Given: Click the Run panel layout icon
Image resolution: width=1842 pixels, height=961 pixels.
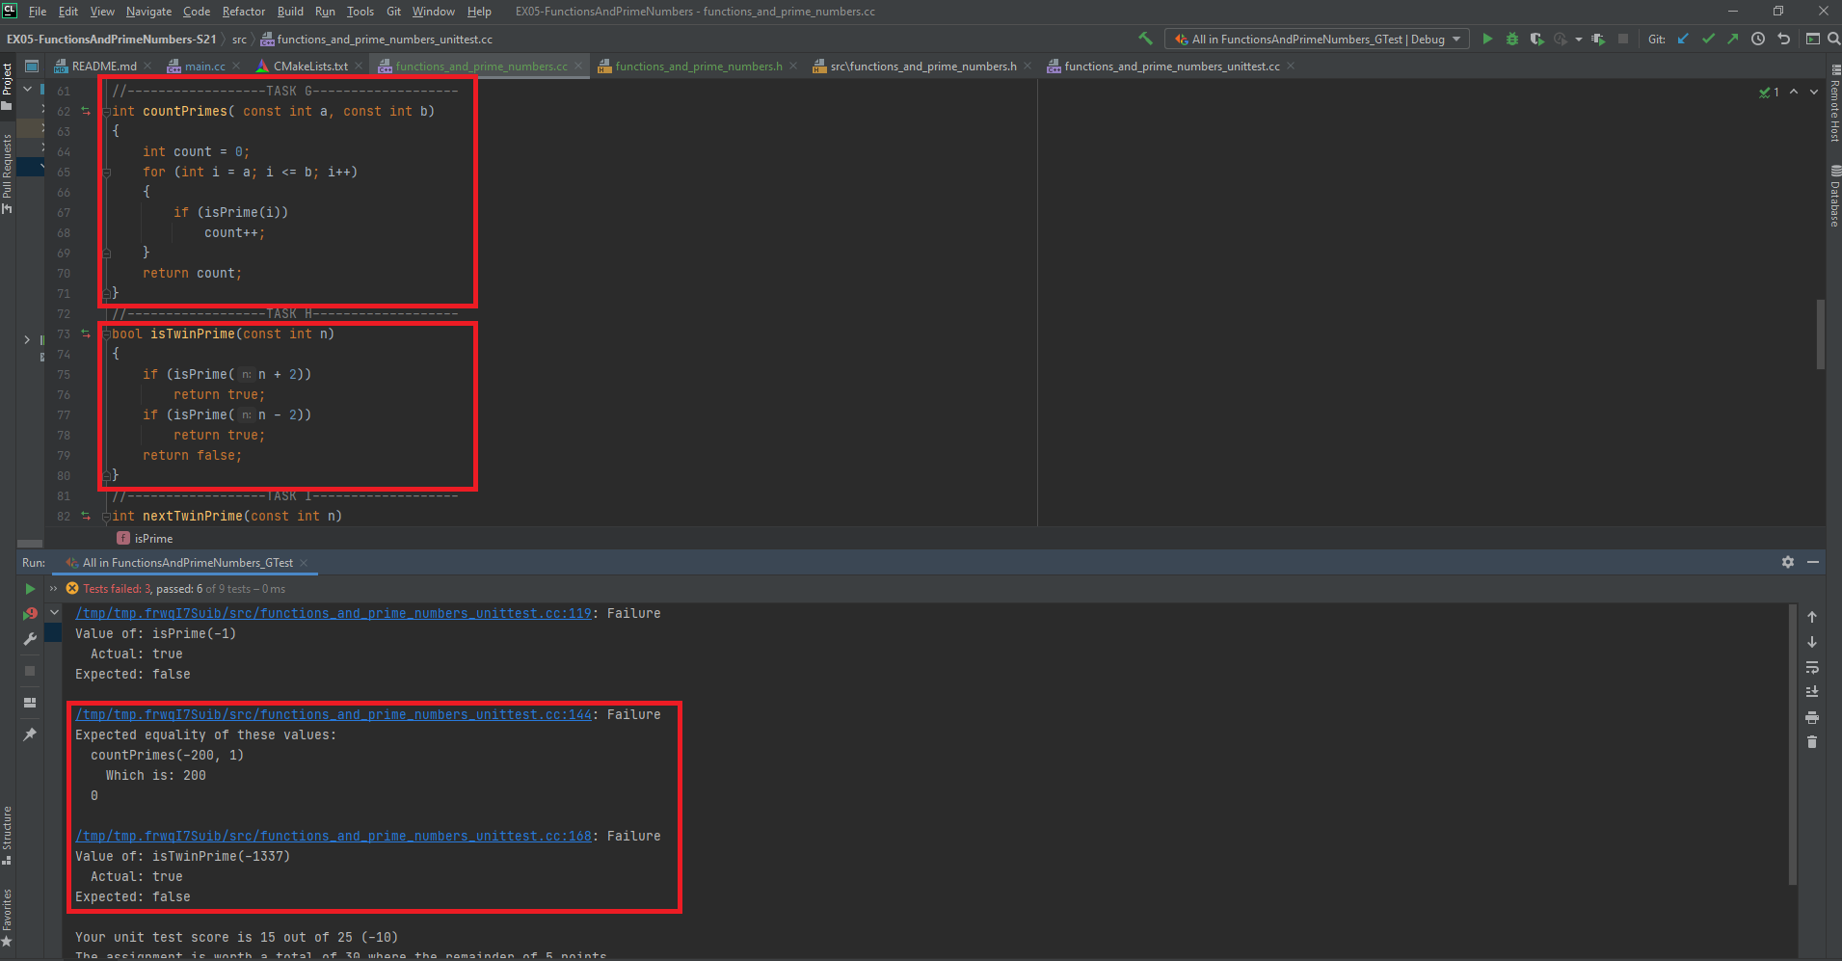Looking at the screenshot, I should coord(30,703).
